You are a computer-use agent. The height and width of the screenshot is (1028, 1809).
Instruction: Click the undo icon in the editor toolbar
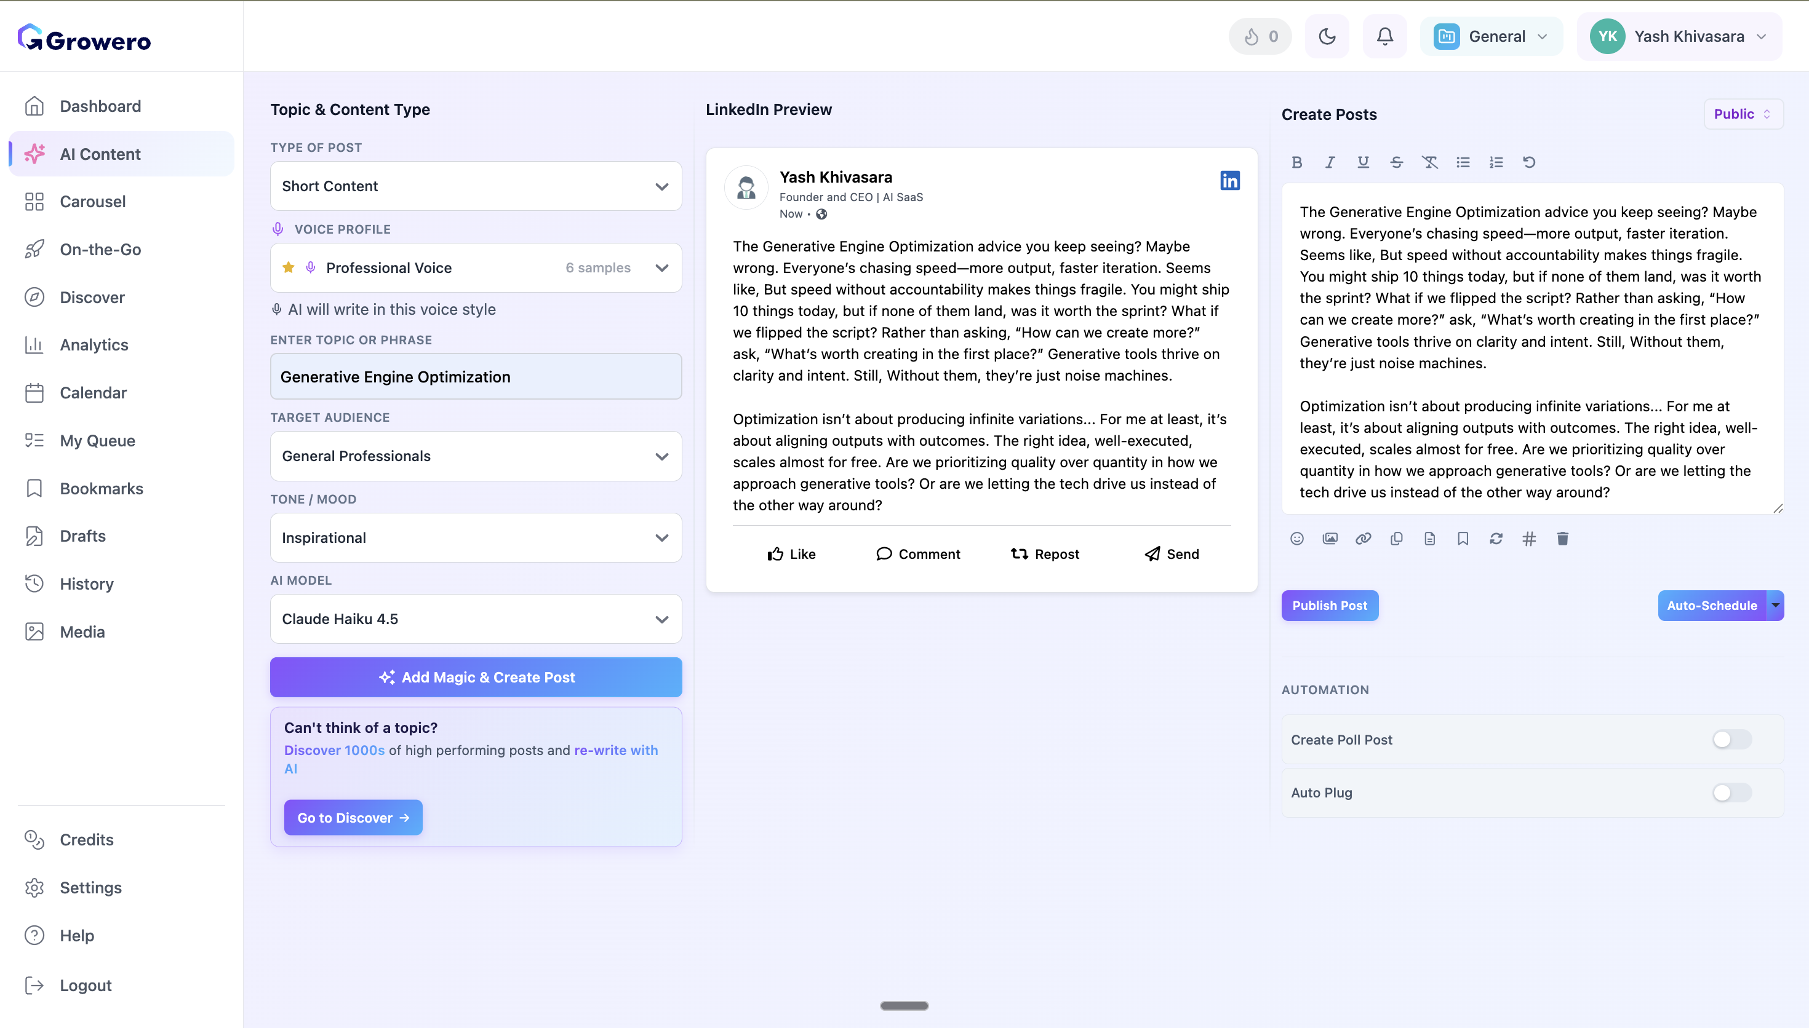[x=1529, y=162]
